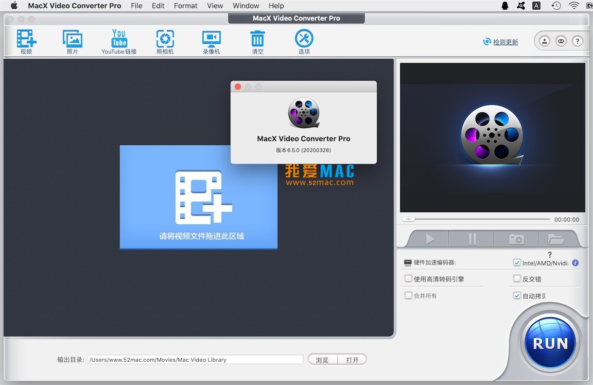This screenshot has width=593, height=385.
Task: Click the 版本 6.5.0 (20200326) version text
Action: [303, 150]
